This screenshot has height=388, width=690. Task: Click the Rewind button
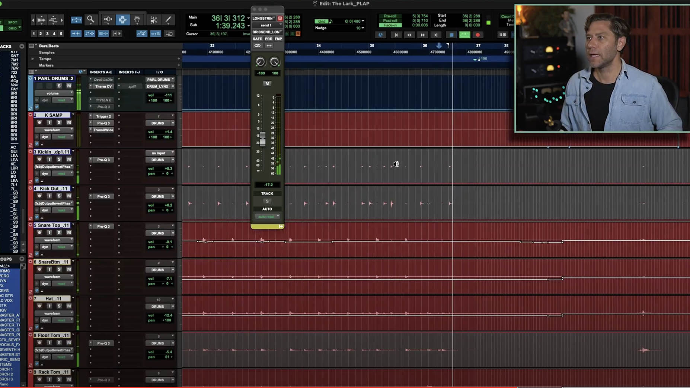409,35
